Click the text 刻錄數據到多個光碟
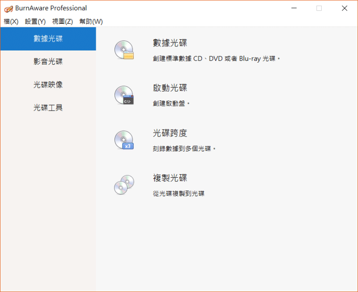Viewport: 358px width, 292px height. pos(184,149)
